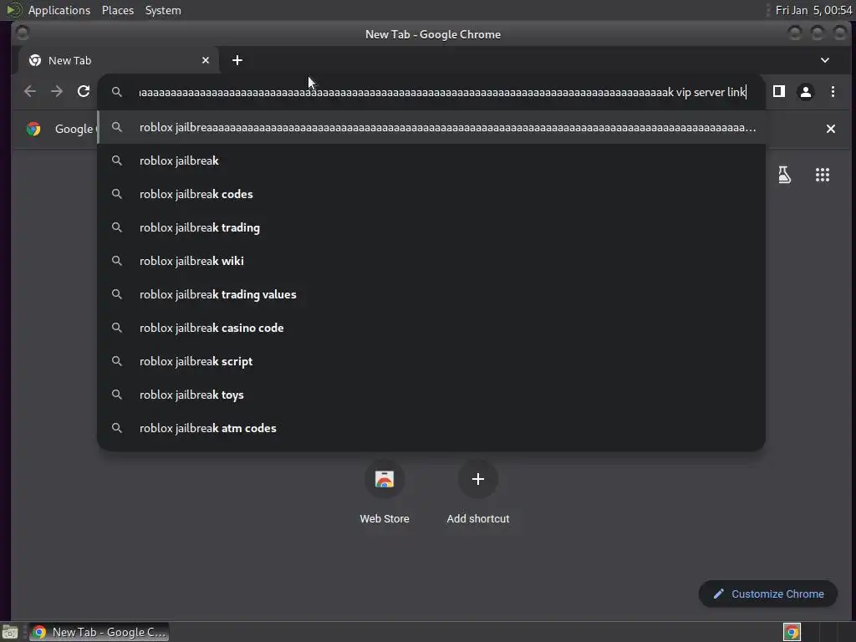Open the Web Store shortcut
This screenshot has height=642, width=856.
[385, 493]
